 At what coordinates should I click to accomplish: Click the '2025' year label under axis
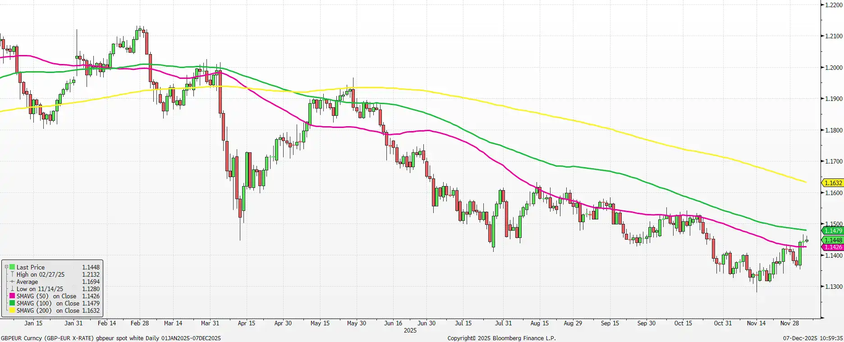410,330
